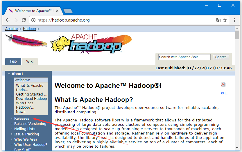Viewport: 242px width, 152px height.
Task: Open site info icon in address bar
Action: point(33,20)
